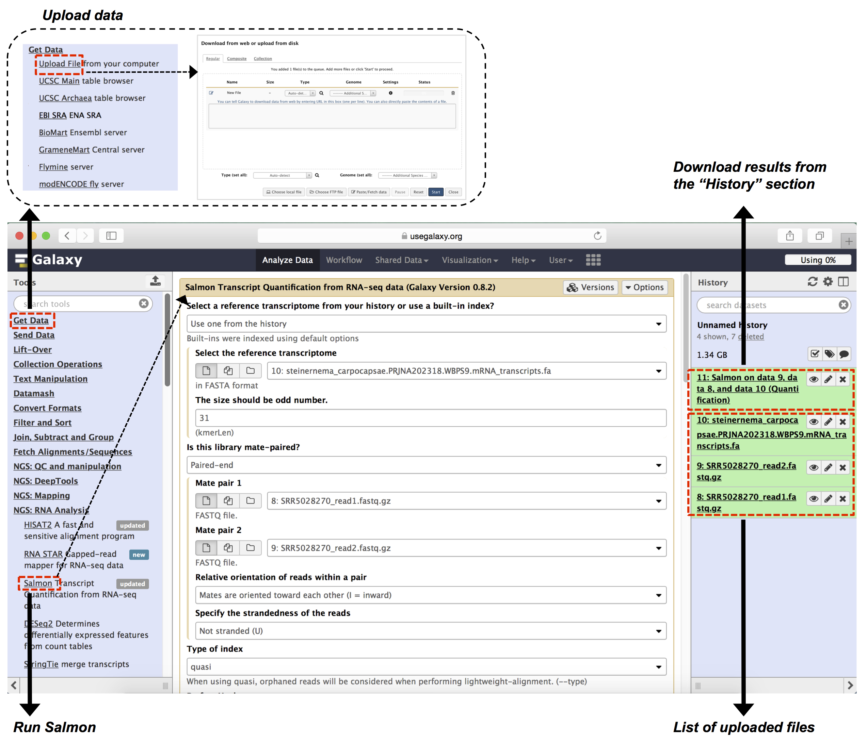Open the Visualization menu
Viewport: 867px width, 743px height.
470,260
